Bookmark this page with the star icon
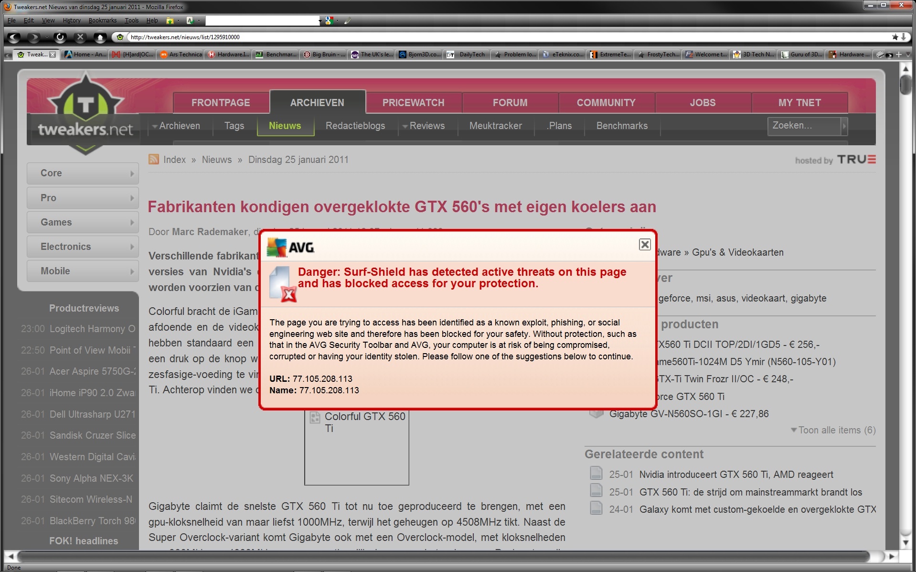Viewport: 916px width, 572px height. 895,37
